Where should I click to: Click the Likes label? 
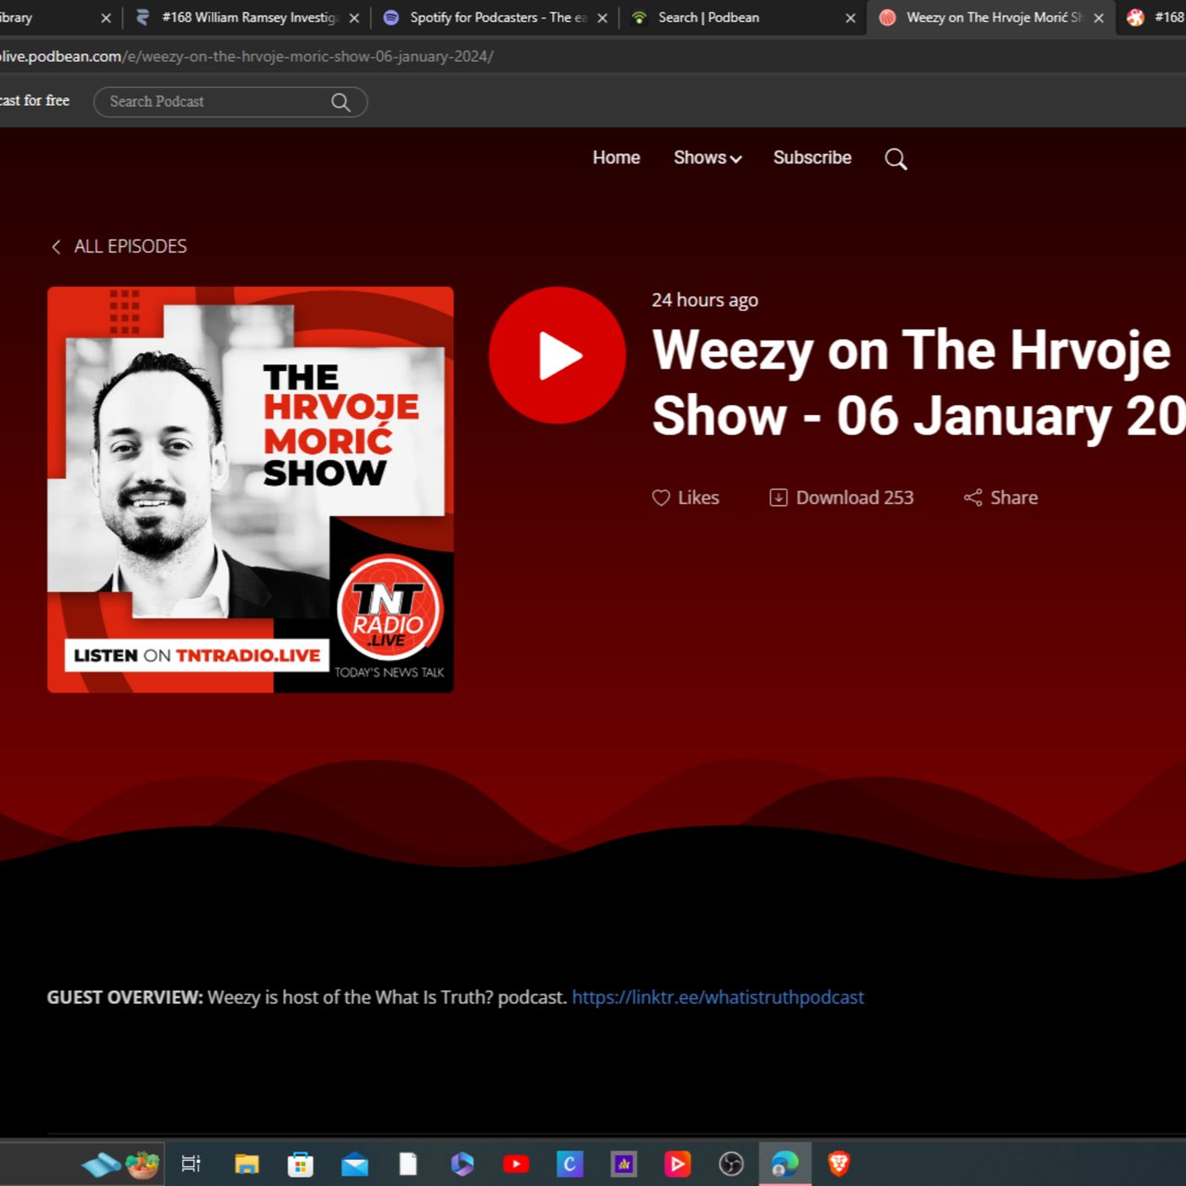698,498
